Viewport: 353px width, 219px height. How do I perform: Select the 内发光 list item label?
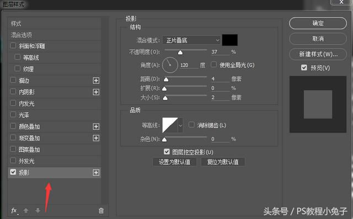point(26,104)
